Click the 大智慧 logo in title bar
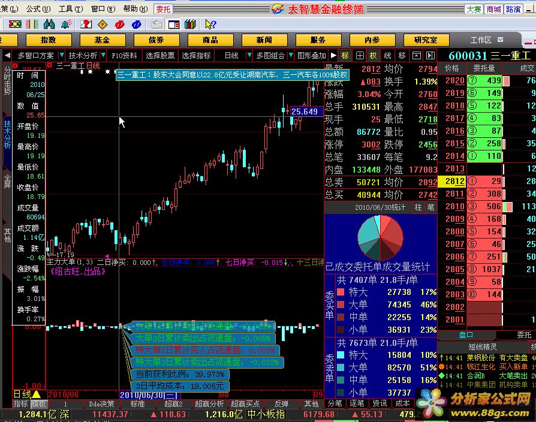Viewport: 536px width, 422px height. tap(278, 9)
